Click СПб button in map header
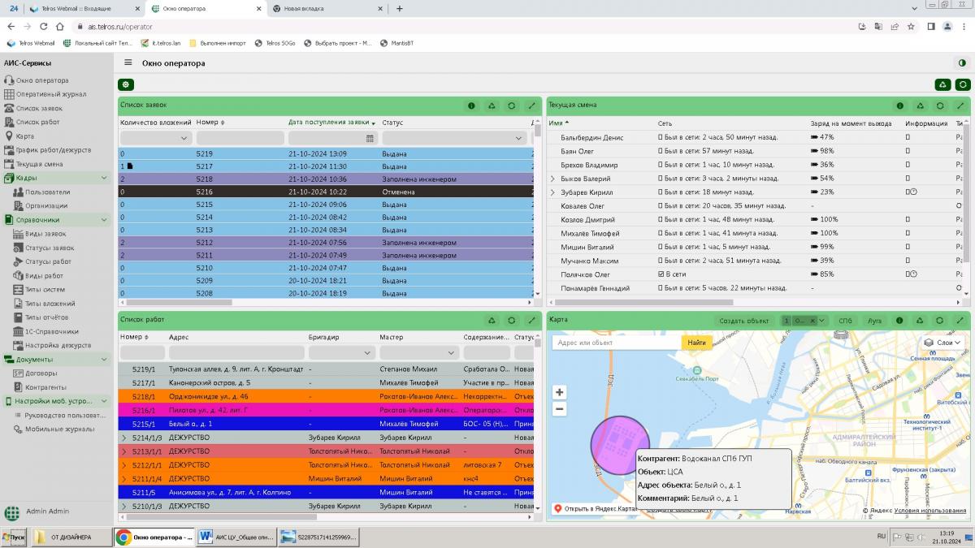Viewport: 975px width, 548px height. [x=846, y=321]
